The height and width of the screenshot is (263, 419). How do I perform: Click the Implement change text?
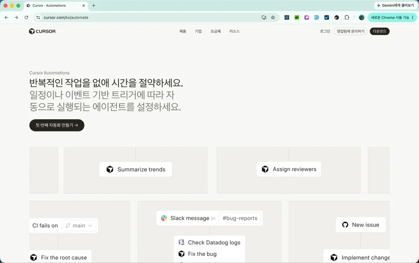[x=365, y=258]
